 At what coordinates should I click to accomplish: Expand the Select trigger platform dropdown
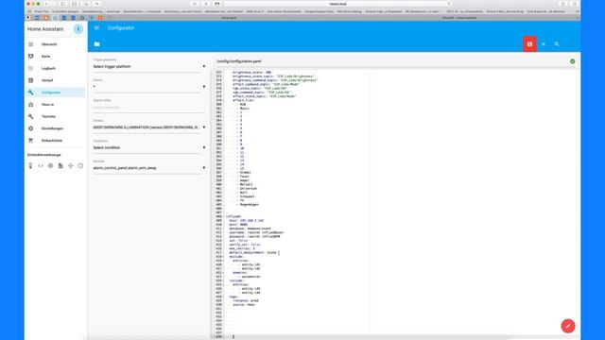pyautogui.click(x=149, y=67)
